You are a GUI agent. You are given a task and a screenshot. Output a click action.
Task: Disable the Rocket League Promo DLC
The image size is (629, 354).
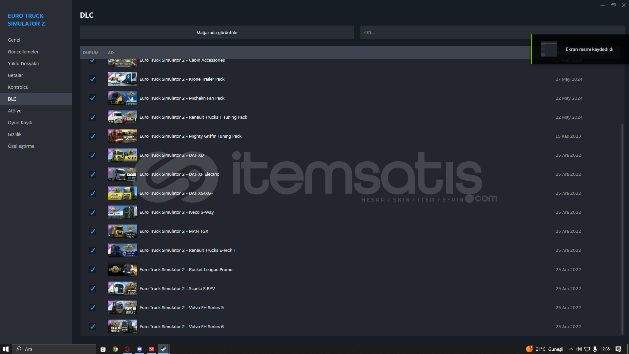93,269
